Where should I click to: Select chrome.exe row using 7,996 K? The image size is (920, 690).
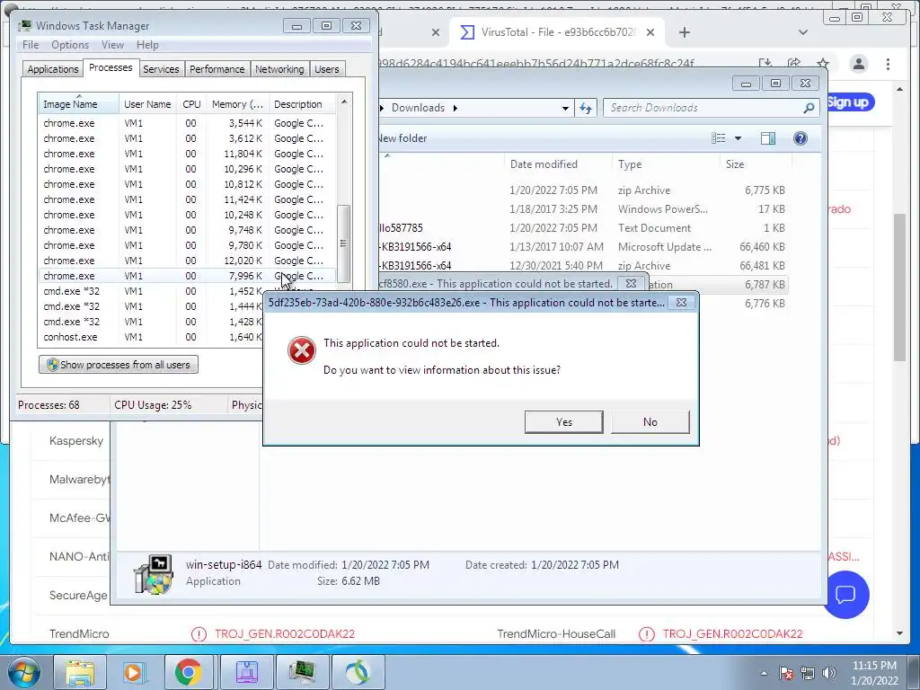(188, 276)
